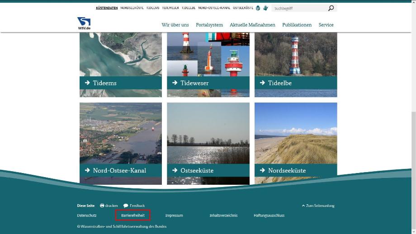Screen dimensions: 416x234
Task: Open the Impressum footer link
Action: pyautogui.click(x=174, y=215)
